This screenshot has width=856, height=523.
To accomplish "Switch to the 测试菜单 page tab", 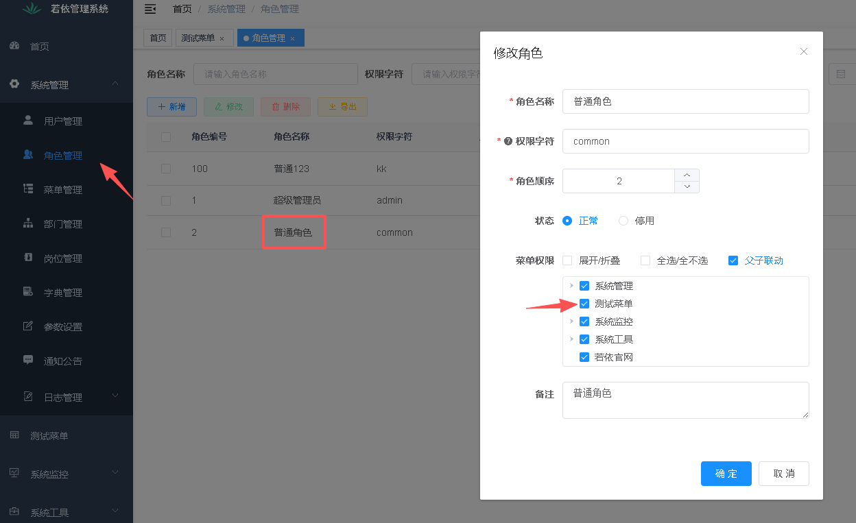I will 198,38.
